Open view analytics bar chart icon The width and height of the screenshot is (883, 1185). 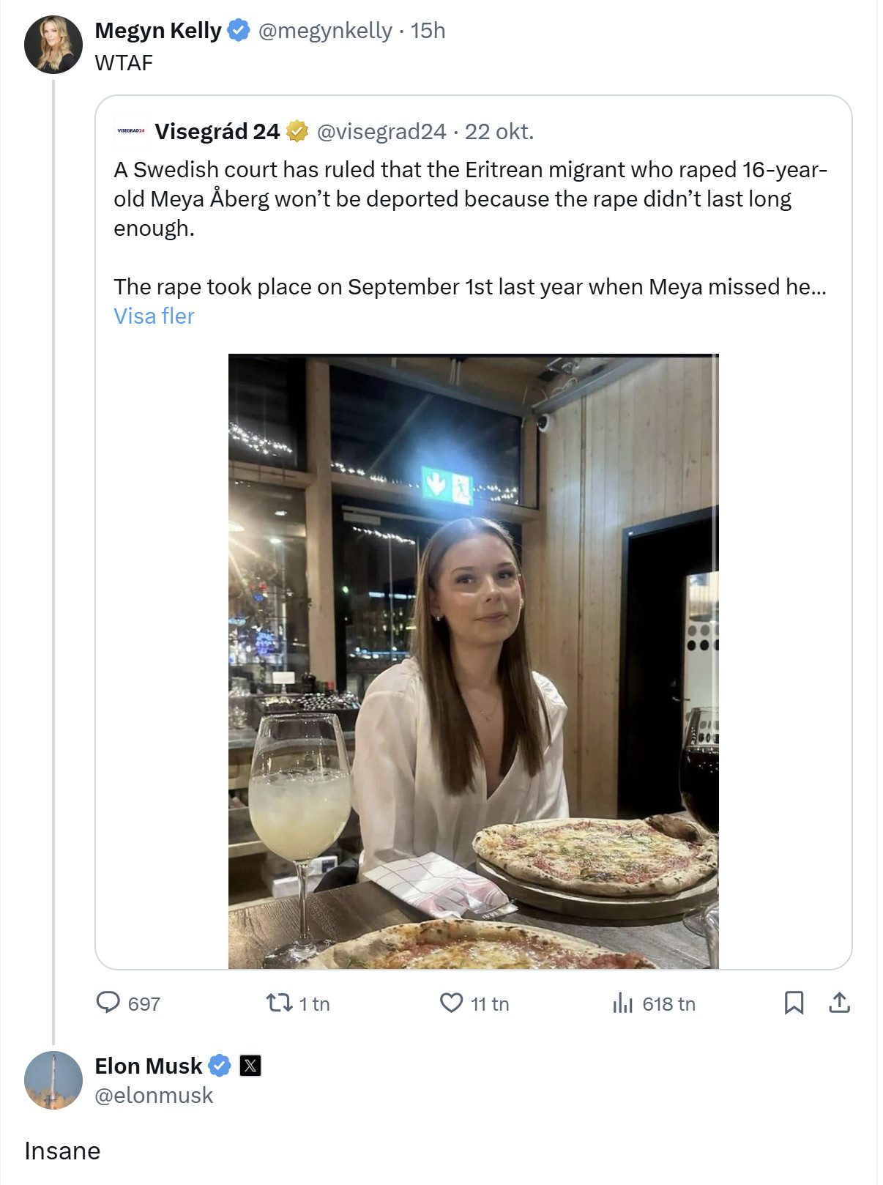click(622, 1002)
